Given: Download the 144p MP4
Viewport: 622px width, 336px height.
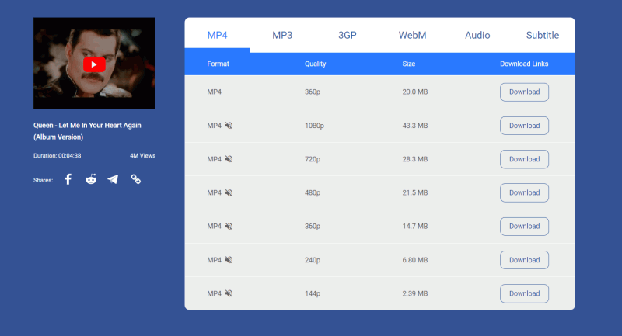Looking at the screenshot, I should 524,293.
